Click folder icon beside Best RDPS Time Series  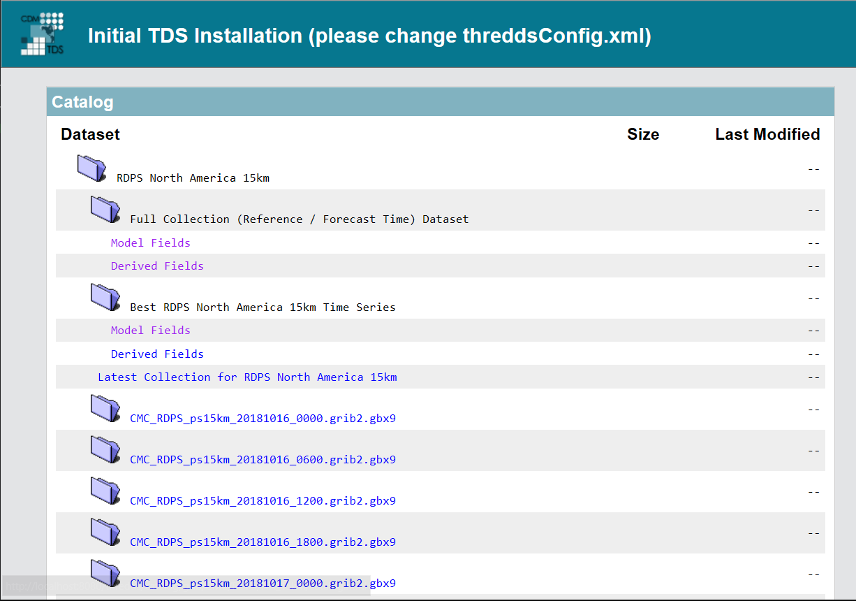point(105,297)
